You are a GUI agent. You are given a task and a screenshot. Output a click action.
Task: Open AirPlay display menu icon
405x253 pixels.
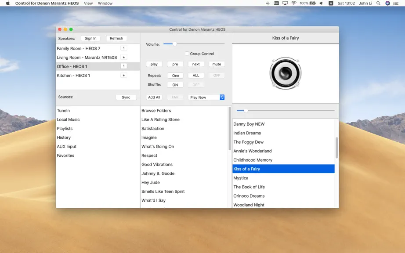pos(285,3)
